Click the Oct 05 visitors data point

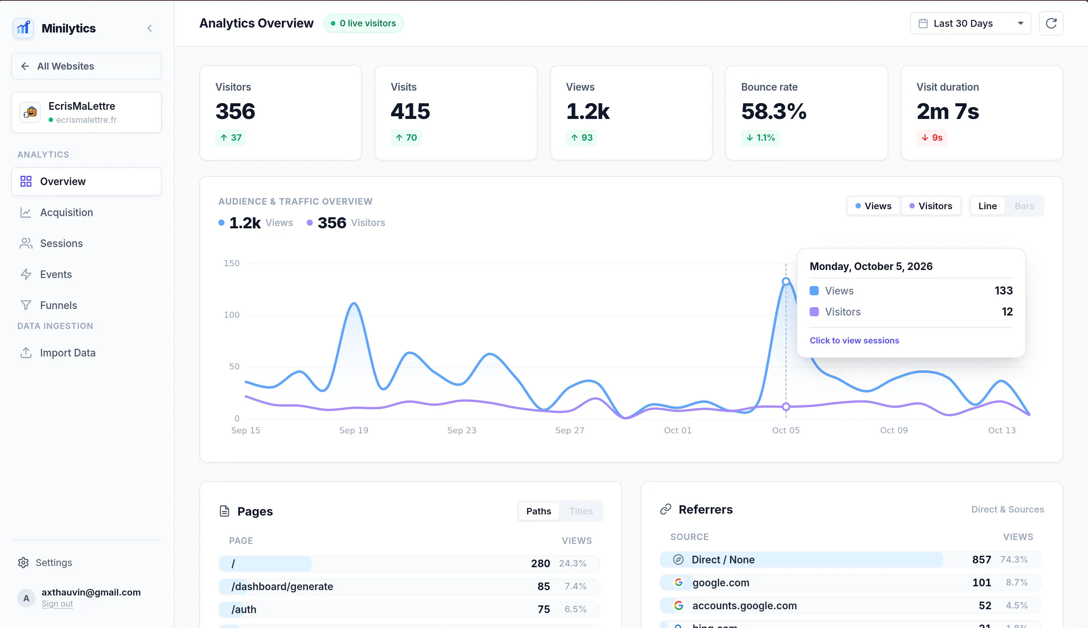(786, 406)
